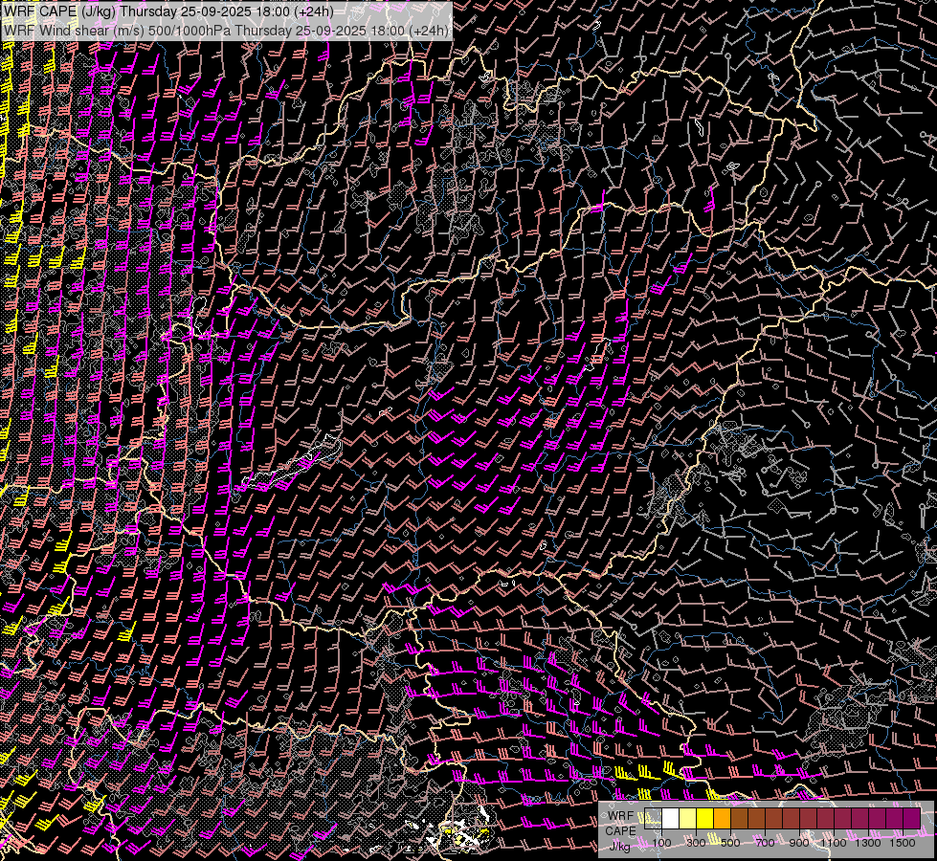Click the 300 legend tick label

click(x=696, y=843)
